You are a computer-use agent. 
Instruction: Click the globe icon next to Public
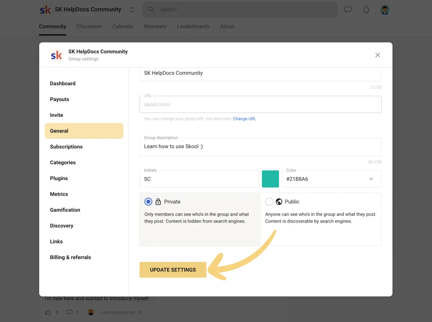pos(279,201)
